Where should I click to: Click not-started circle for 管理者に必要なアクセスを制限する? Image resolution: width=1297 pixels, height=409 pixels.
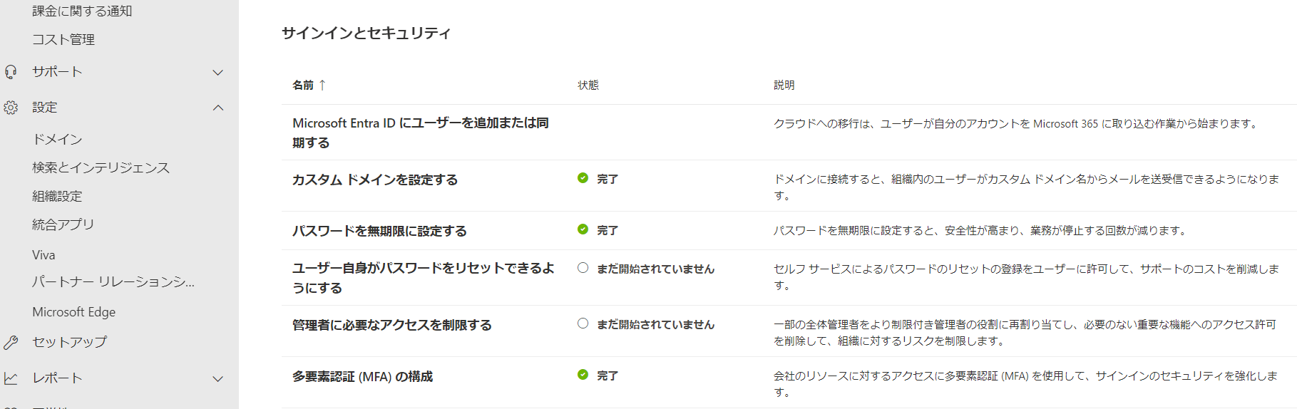click(x=583, y=323)
